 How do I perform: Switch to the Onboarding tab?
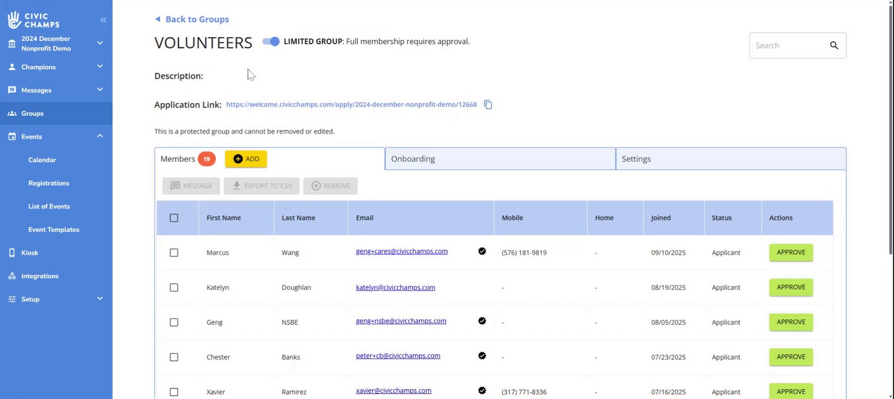[499, 159]
